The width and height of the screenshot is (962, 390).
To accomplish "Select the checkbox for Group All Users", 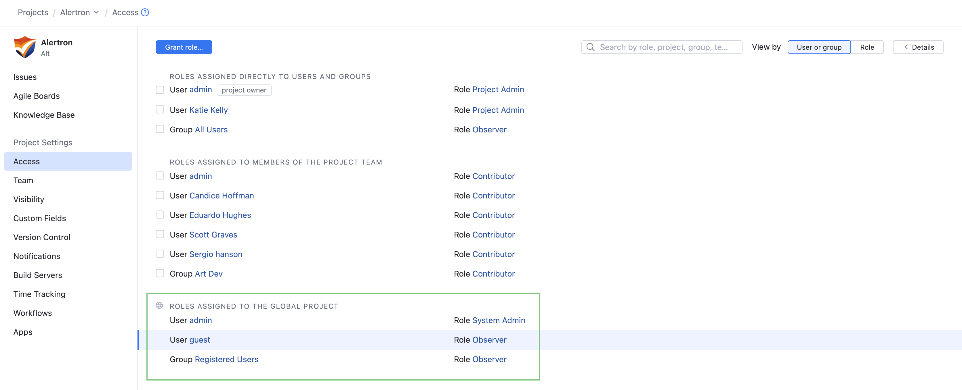I will click(160, 129).
